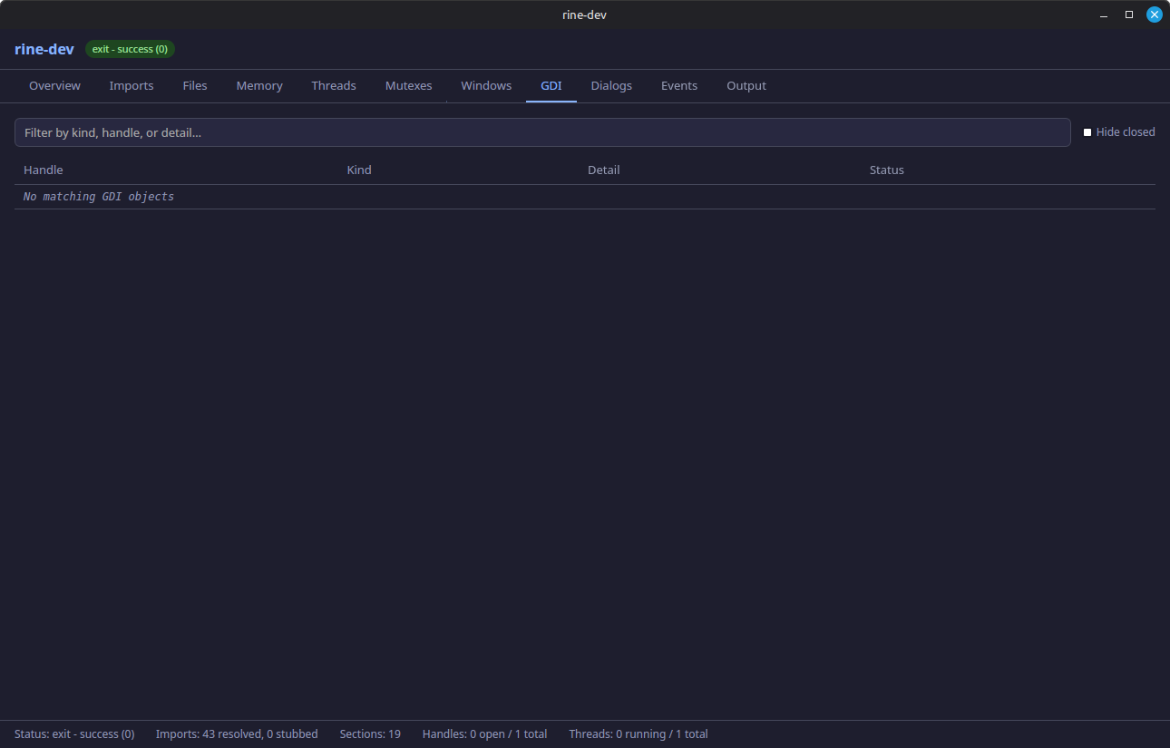Click the Imports summary in the status bar
This screenshot has width=1170, height=748.
coord(237,733)
